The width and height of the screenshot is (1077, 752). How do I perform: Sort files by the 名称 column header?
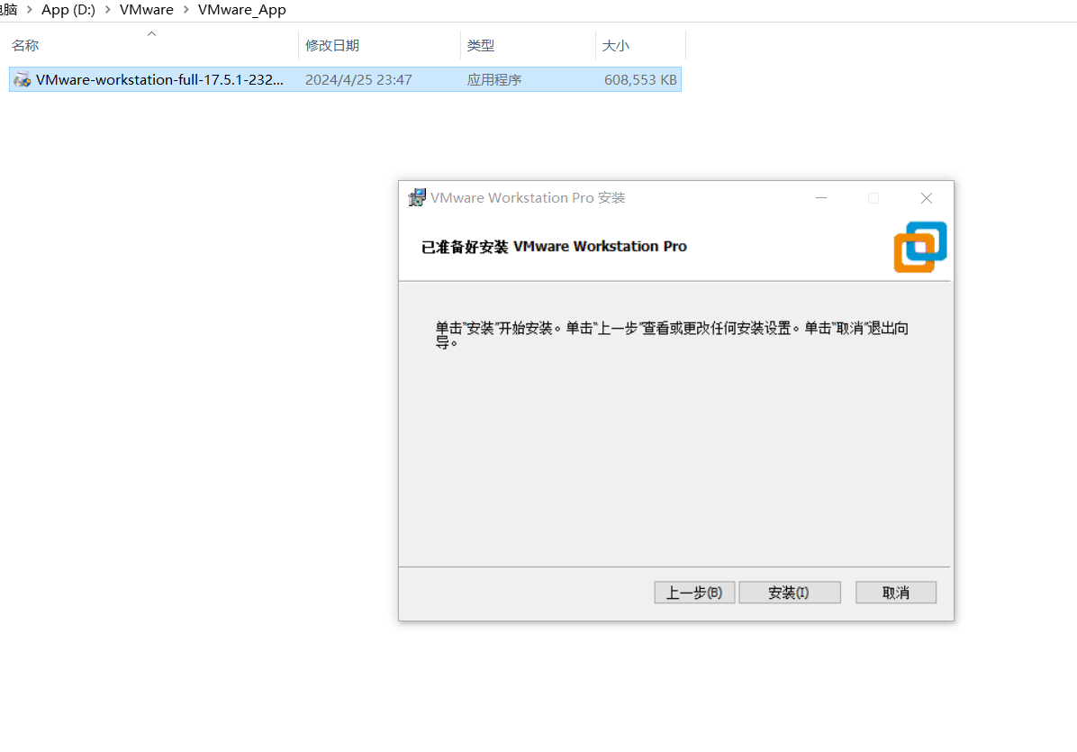click(x=25, y=45)
